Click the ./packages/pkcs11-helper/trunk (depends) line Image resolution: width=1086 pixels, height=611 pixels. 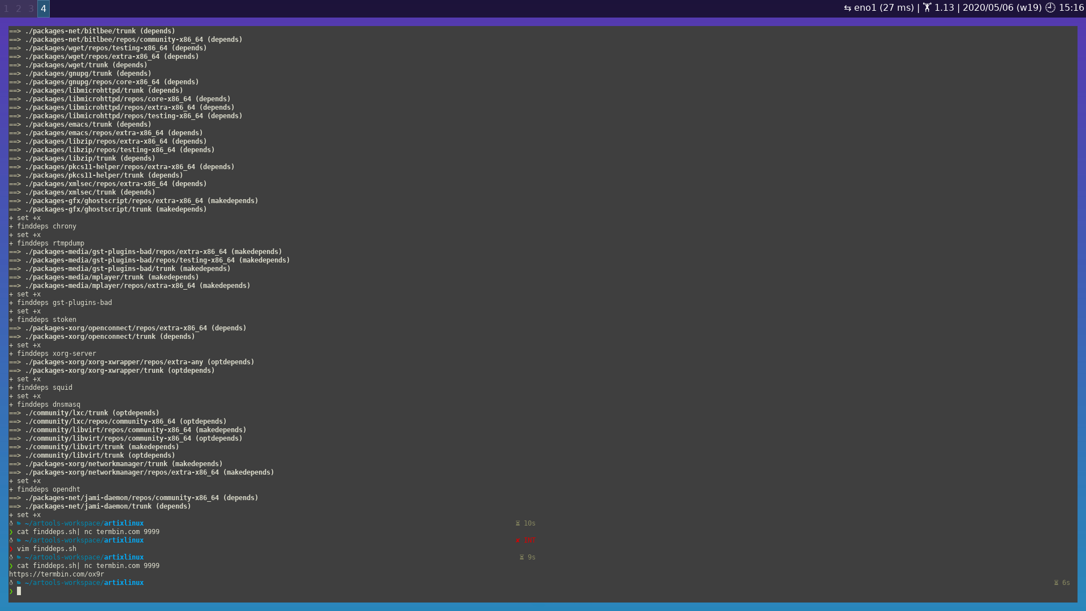click(x=96, y=175)
